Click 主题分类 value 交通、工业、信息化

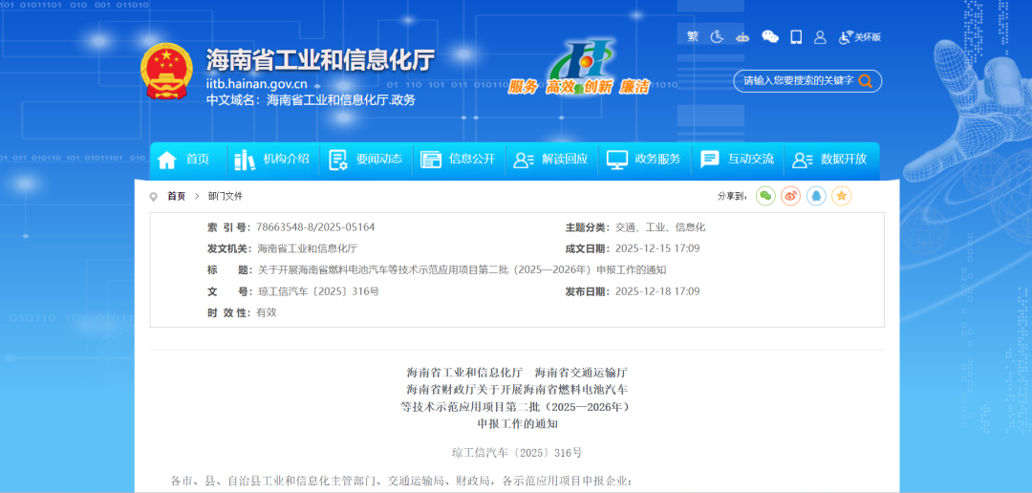[x=660, y=227]
